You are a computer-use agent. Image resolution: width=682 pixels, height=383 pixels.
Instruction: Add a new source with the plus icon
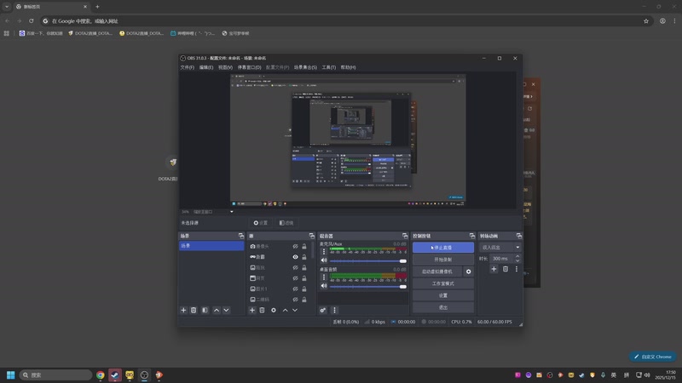(x=251, y=310)
